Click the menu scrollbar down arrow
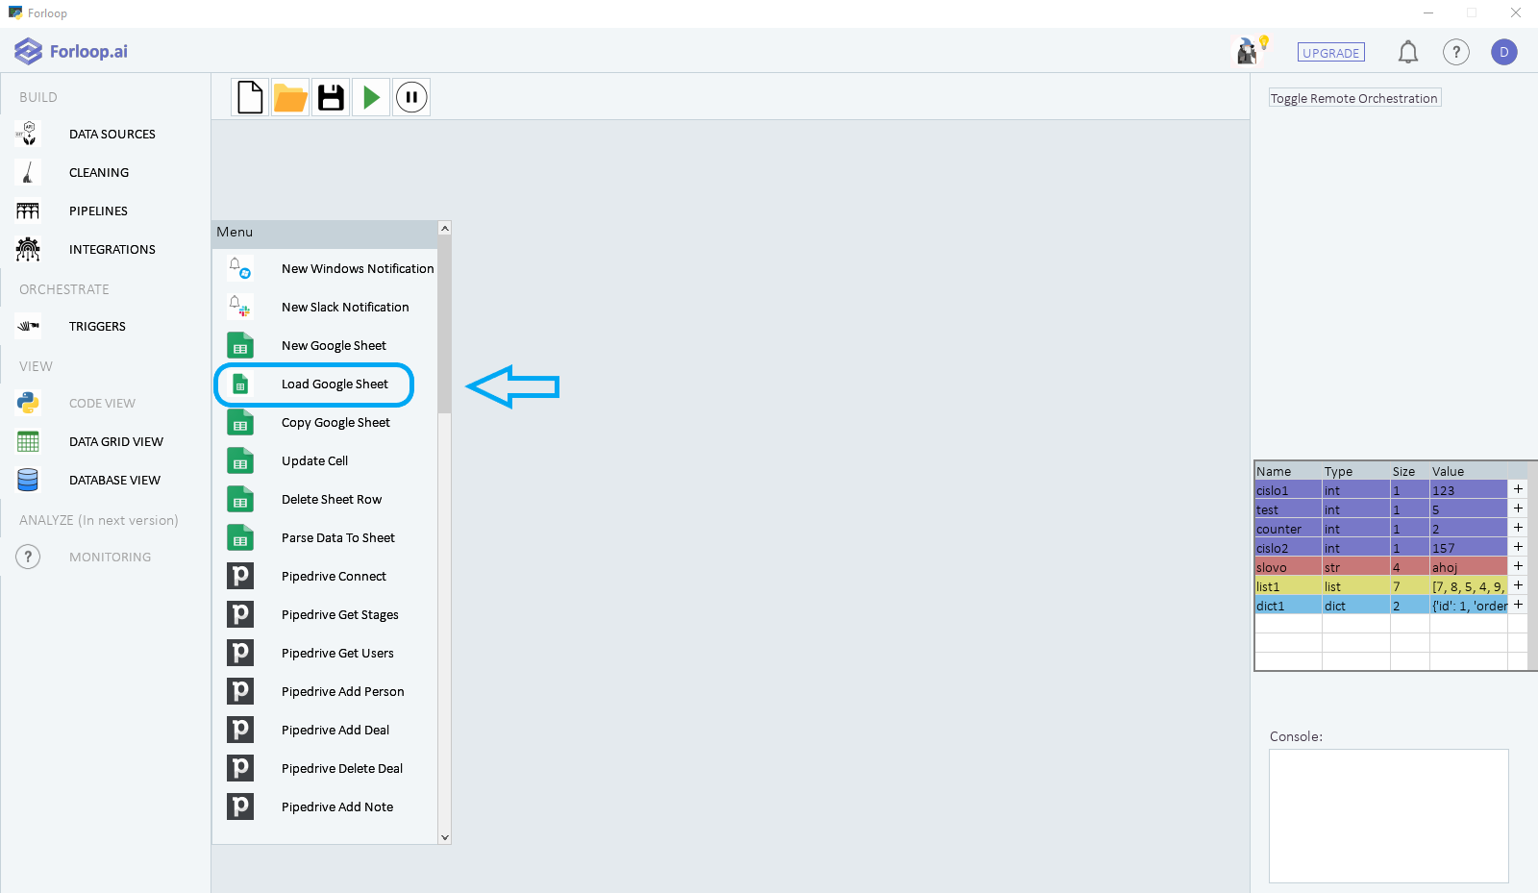 tap(444, 837)
